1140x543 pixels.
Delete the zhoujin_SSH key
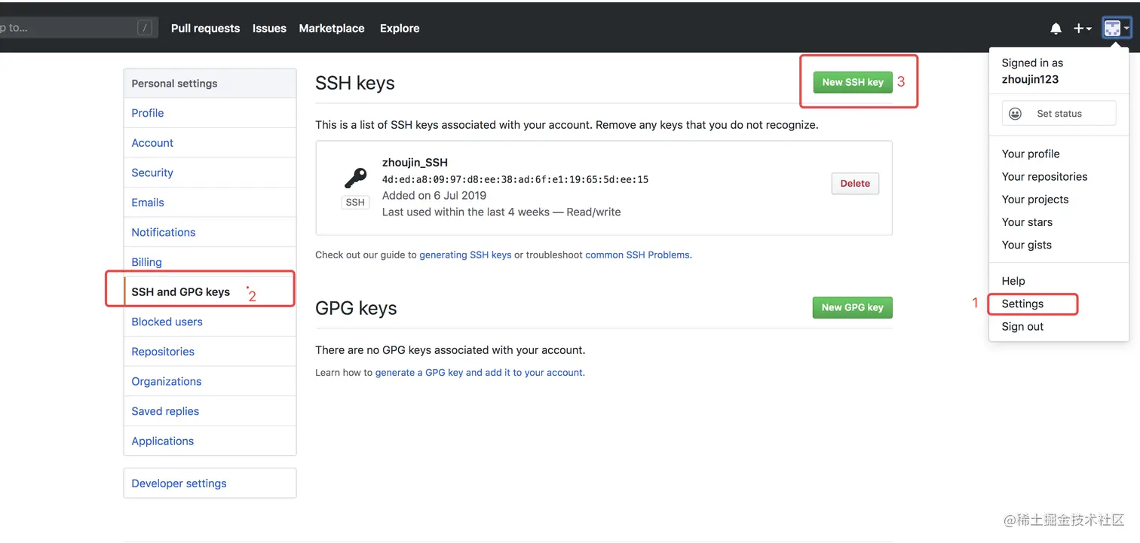(855, 184)
